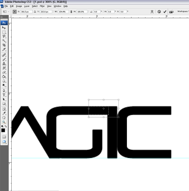Open the foreground color picker
This screenshot has width=189, height=191.
pos(3,130)
